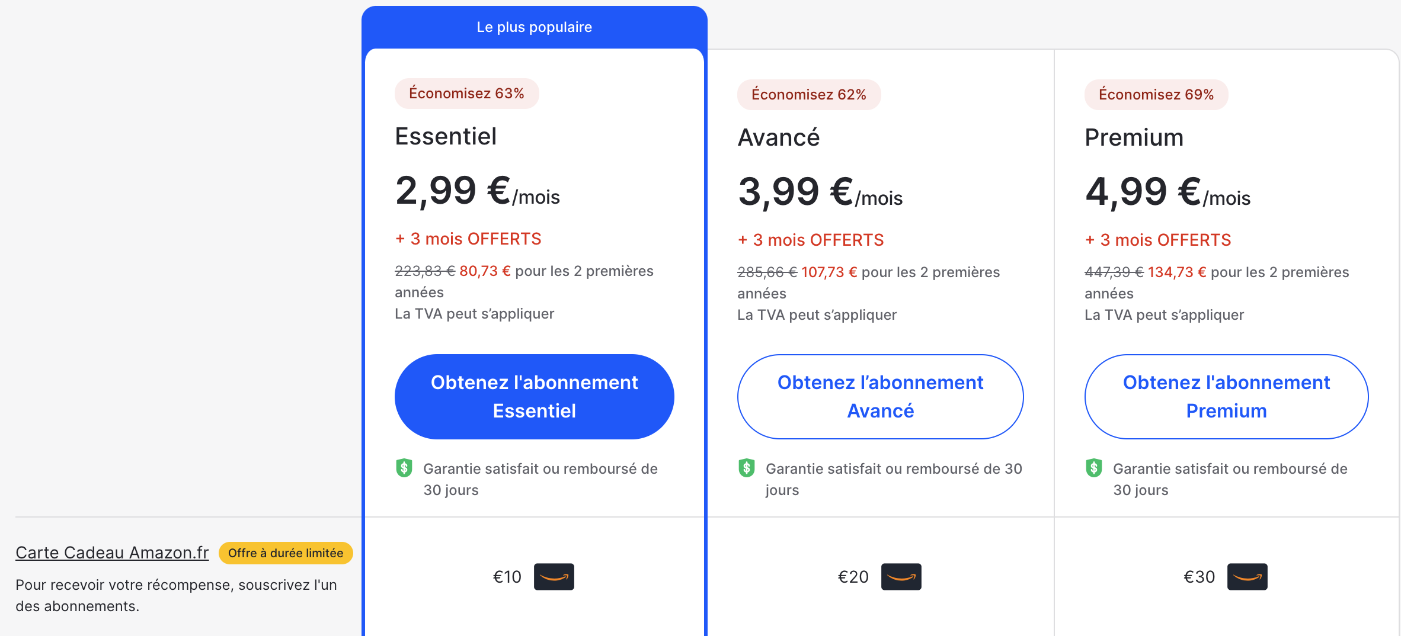Viewport: 1401px width, 636px height.
Task: Click the Offre à durée limitée badge
Action: 286,553
